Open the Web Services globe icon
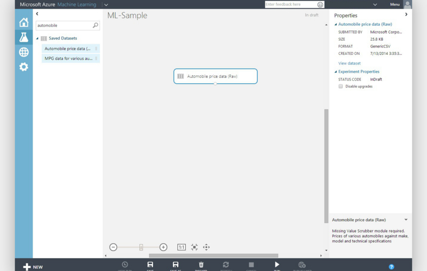The height and width of the screenshot is (271, 427). (x=23, y=52)
